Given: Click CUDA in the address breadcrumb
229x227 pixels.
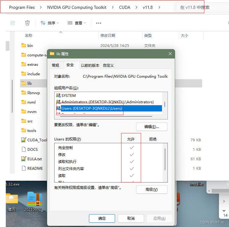Looking at the screenshot, I should 125,7.
